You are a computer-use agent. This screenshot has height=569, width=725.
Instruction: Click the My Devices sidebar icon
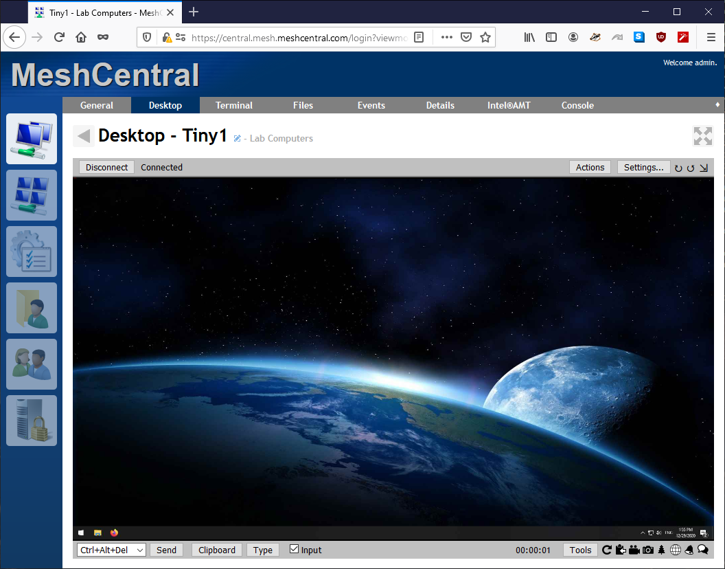pyautogui.click(x=32, y=139)
